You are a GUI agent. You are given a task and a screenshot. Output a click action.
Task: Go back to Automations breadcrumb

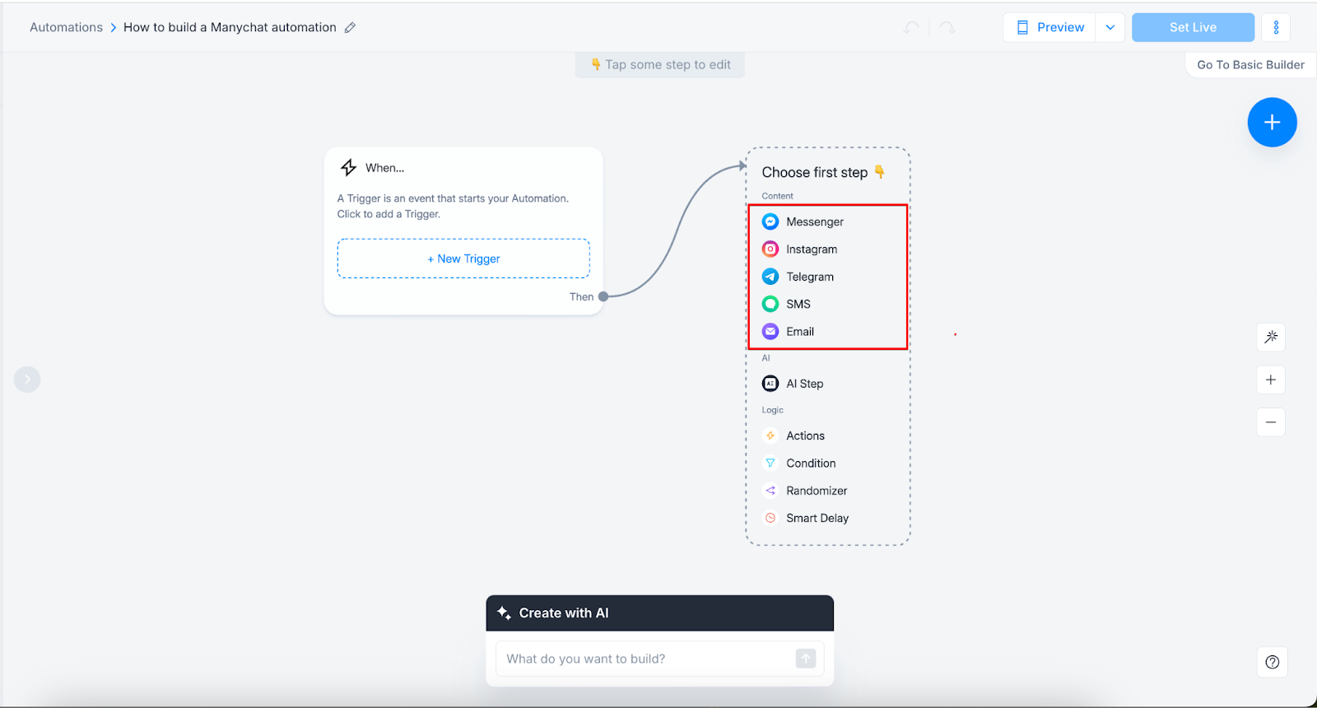[x=66, y=27]
